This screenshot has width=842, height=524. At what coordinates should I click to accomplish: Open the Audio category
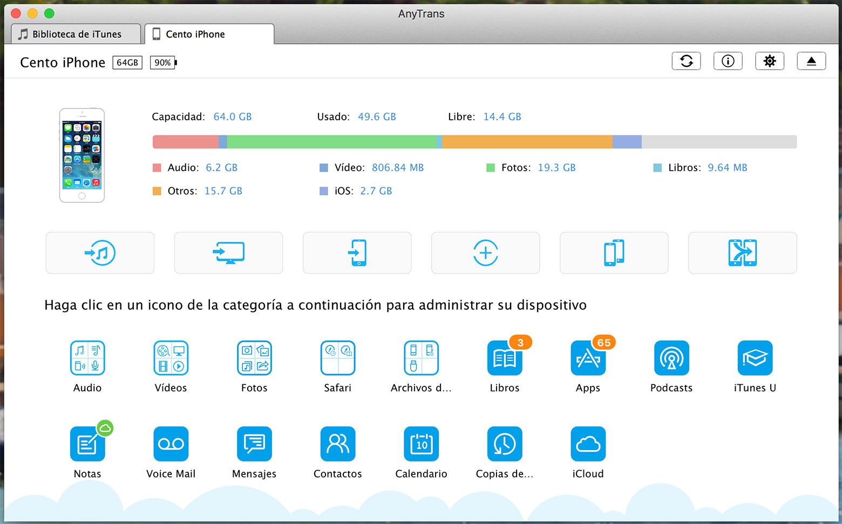click(87, 358)
